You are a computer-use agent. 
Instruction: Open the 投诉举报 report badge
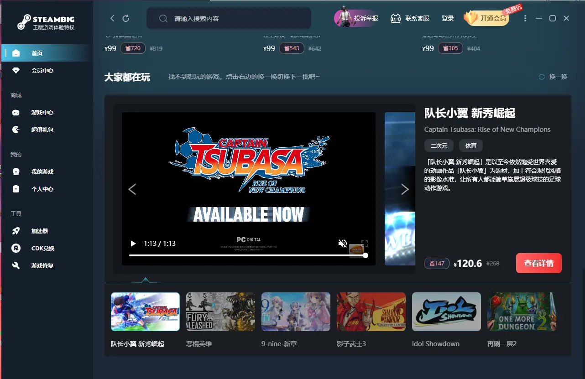click(x=356, y=18)
